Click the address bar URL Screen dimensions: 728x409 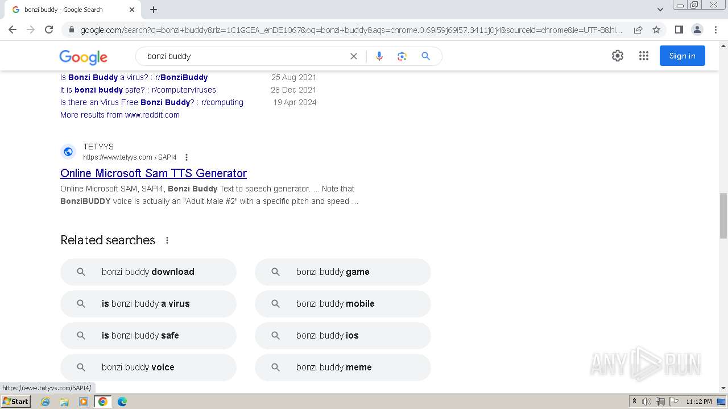[x=351, y=30]
